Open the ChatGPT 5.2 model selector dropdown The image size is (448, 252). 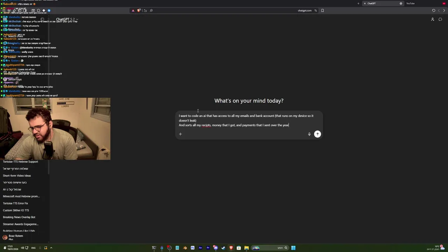pos(67,20)
